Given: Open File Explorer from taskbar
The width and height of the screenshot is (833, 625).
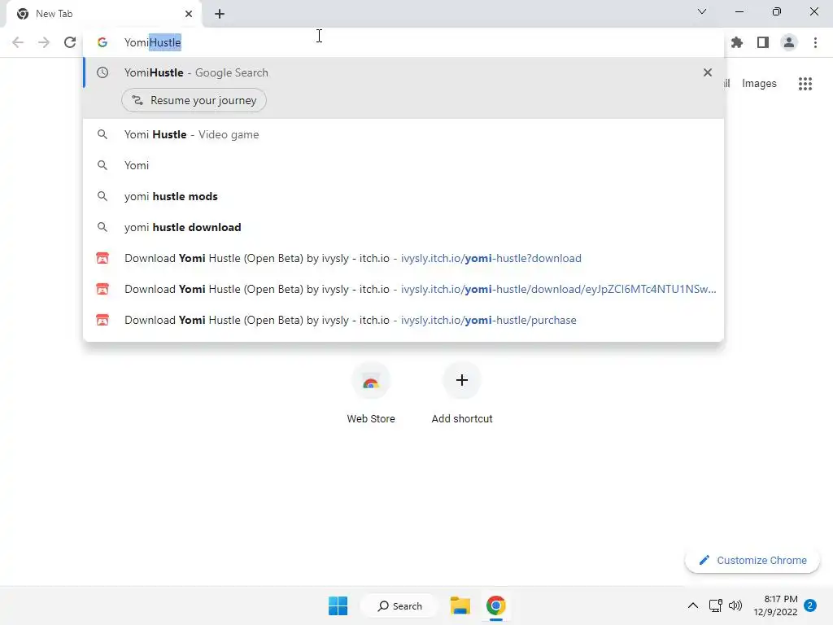Looking at the screenshot, I should pyautogui.click(x=460, y=605).
